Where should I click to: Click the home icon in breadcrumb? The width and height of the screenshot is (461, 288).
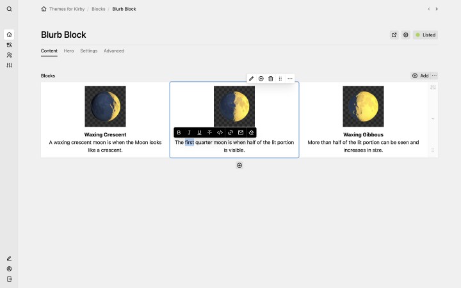pyautogui.click(x=44, y=9)
